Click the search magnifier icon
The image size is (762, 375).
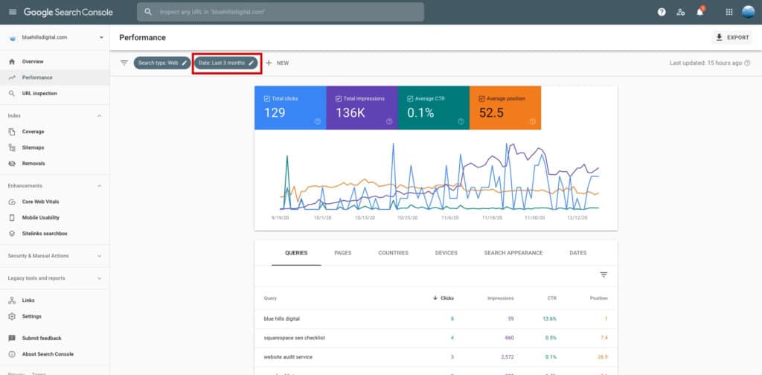[148, 12]
